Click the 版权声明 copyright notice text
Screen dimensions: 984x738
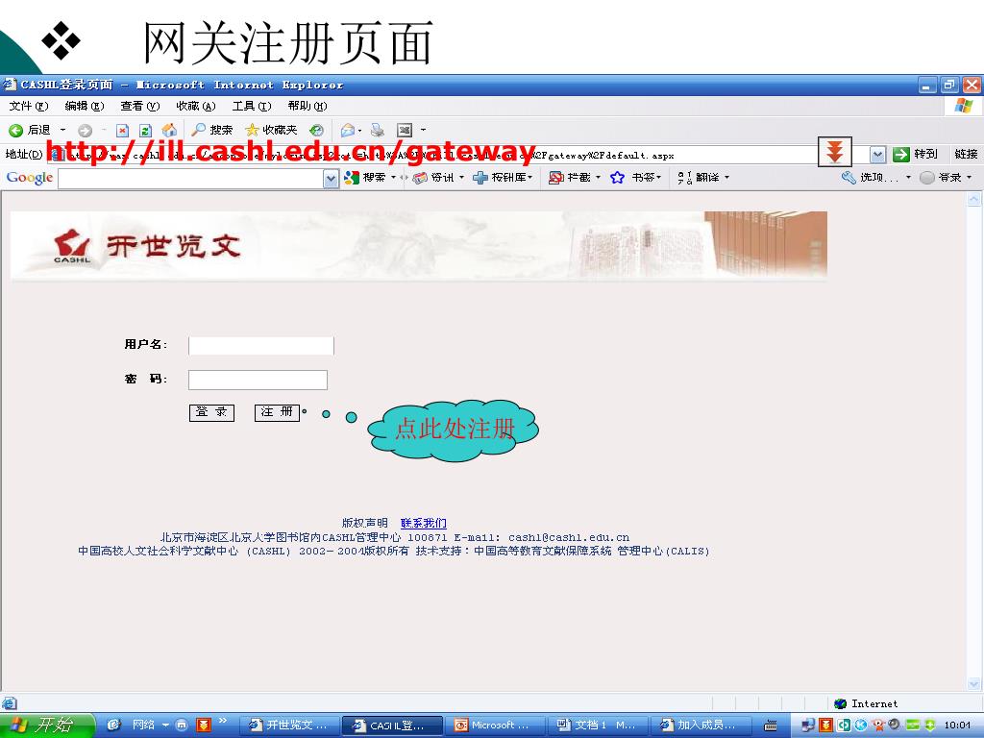click(x=364, y=524)
